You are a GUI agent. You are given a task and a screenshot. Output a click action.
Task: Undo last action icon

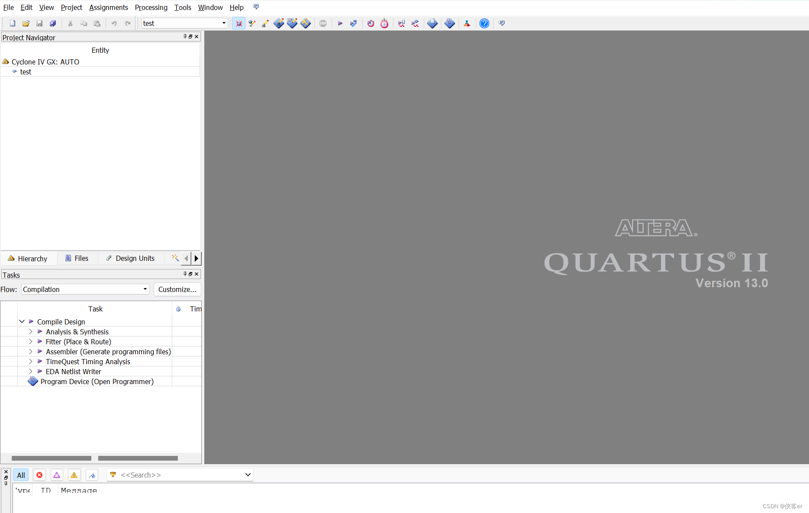tap(114, 23)
